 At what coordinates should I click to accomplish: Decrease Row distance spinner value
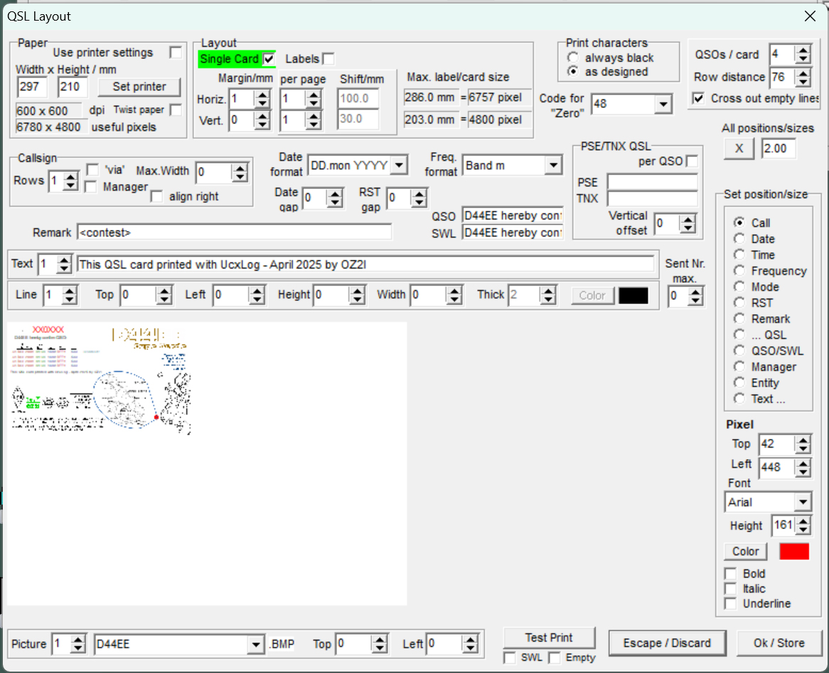pos(803,82)
